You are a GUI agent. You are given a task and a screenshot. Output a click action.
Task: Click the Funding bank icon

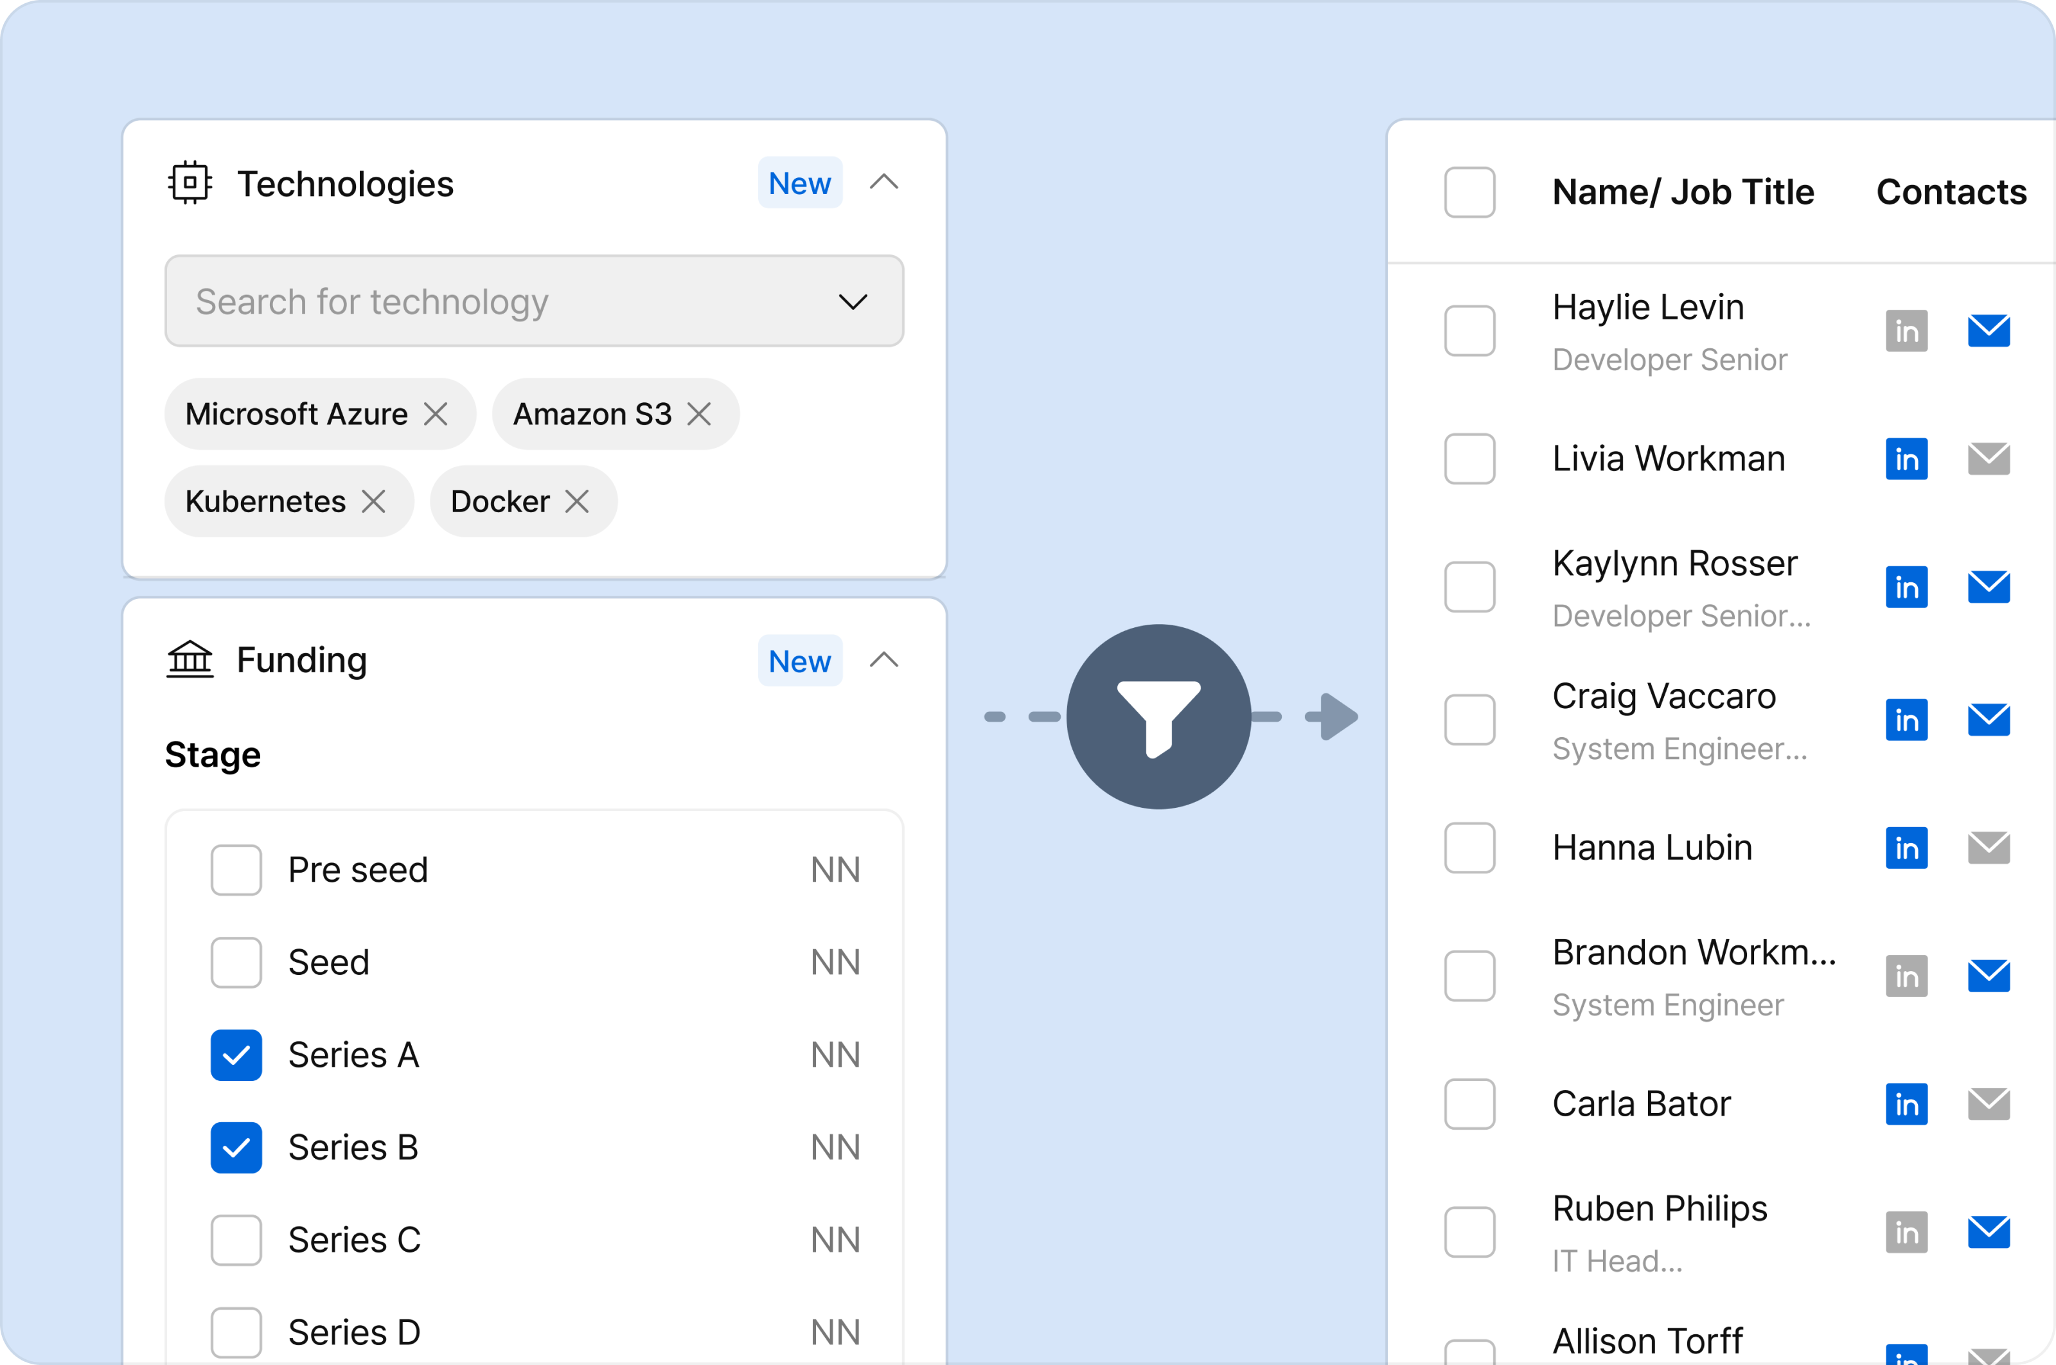pyautogui.click(x=190, y=659)
